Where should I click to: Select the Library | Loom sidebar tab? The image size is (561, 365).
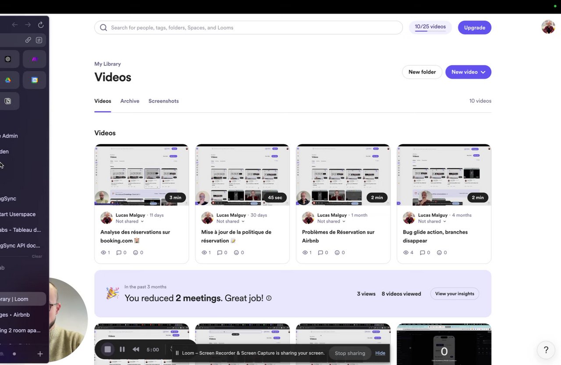(x=23, y=299)
